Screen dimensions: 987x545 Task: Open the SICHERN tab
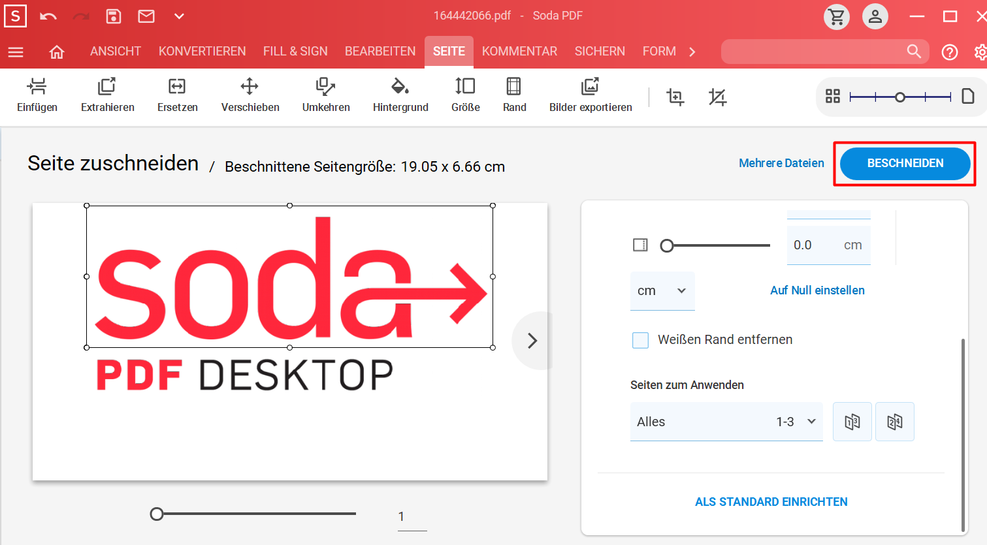[x=600, y=51]
